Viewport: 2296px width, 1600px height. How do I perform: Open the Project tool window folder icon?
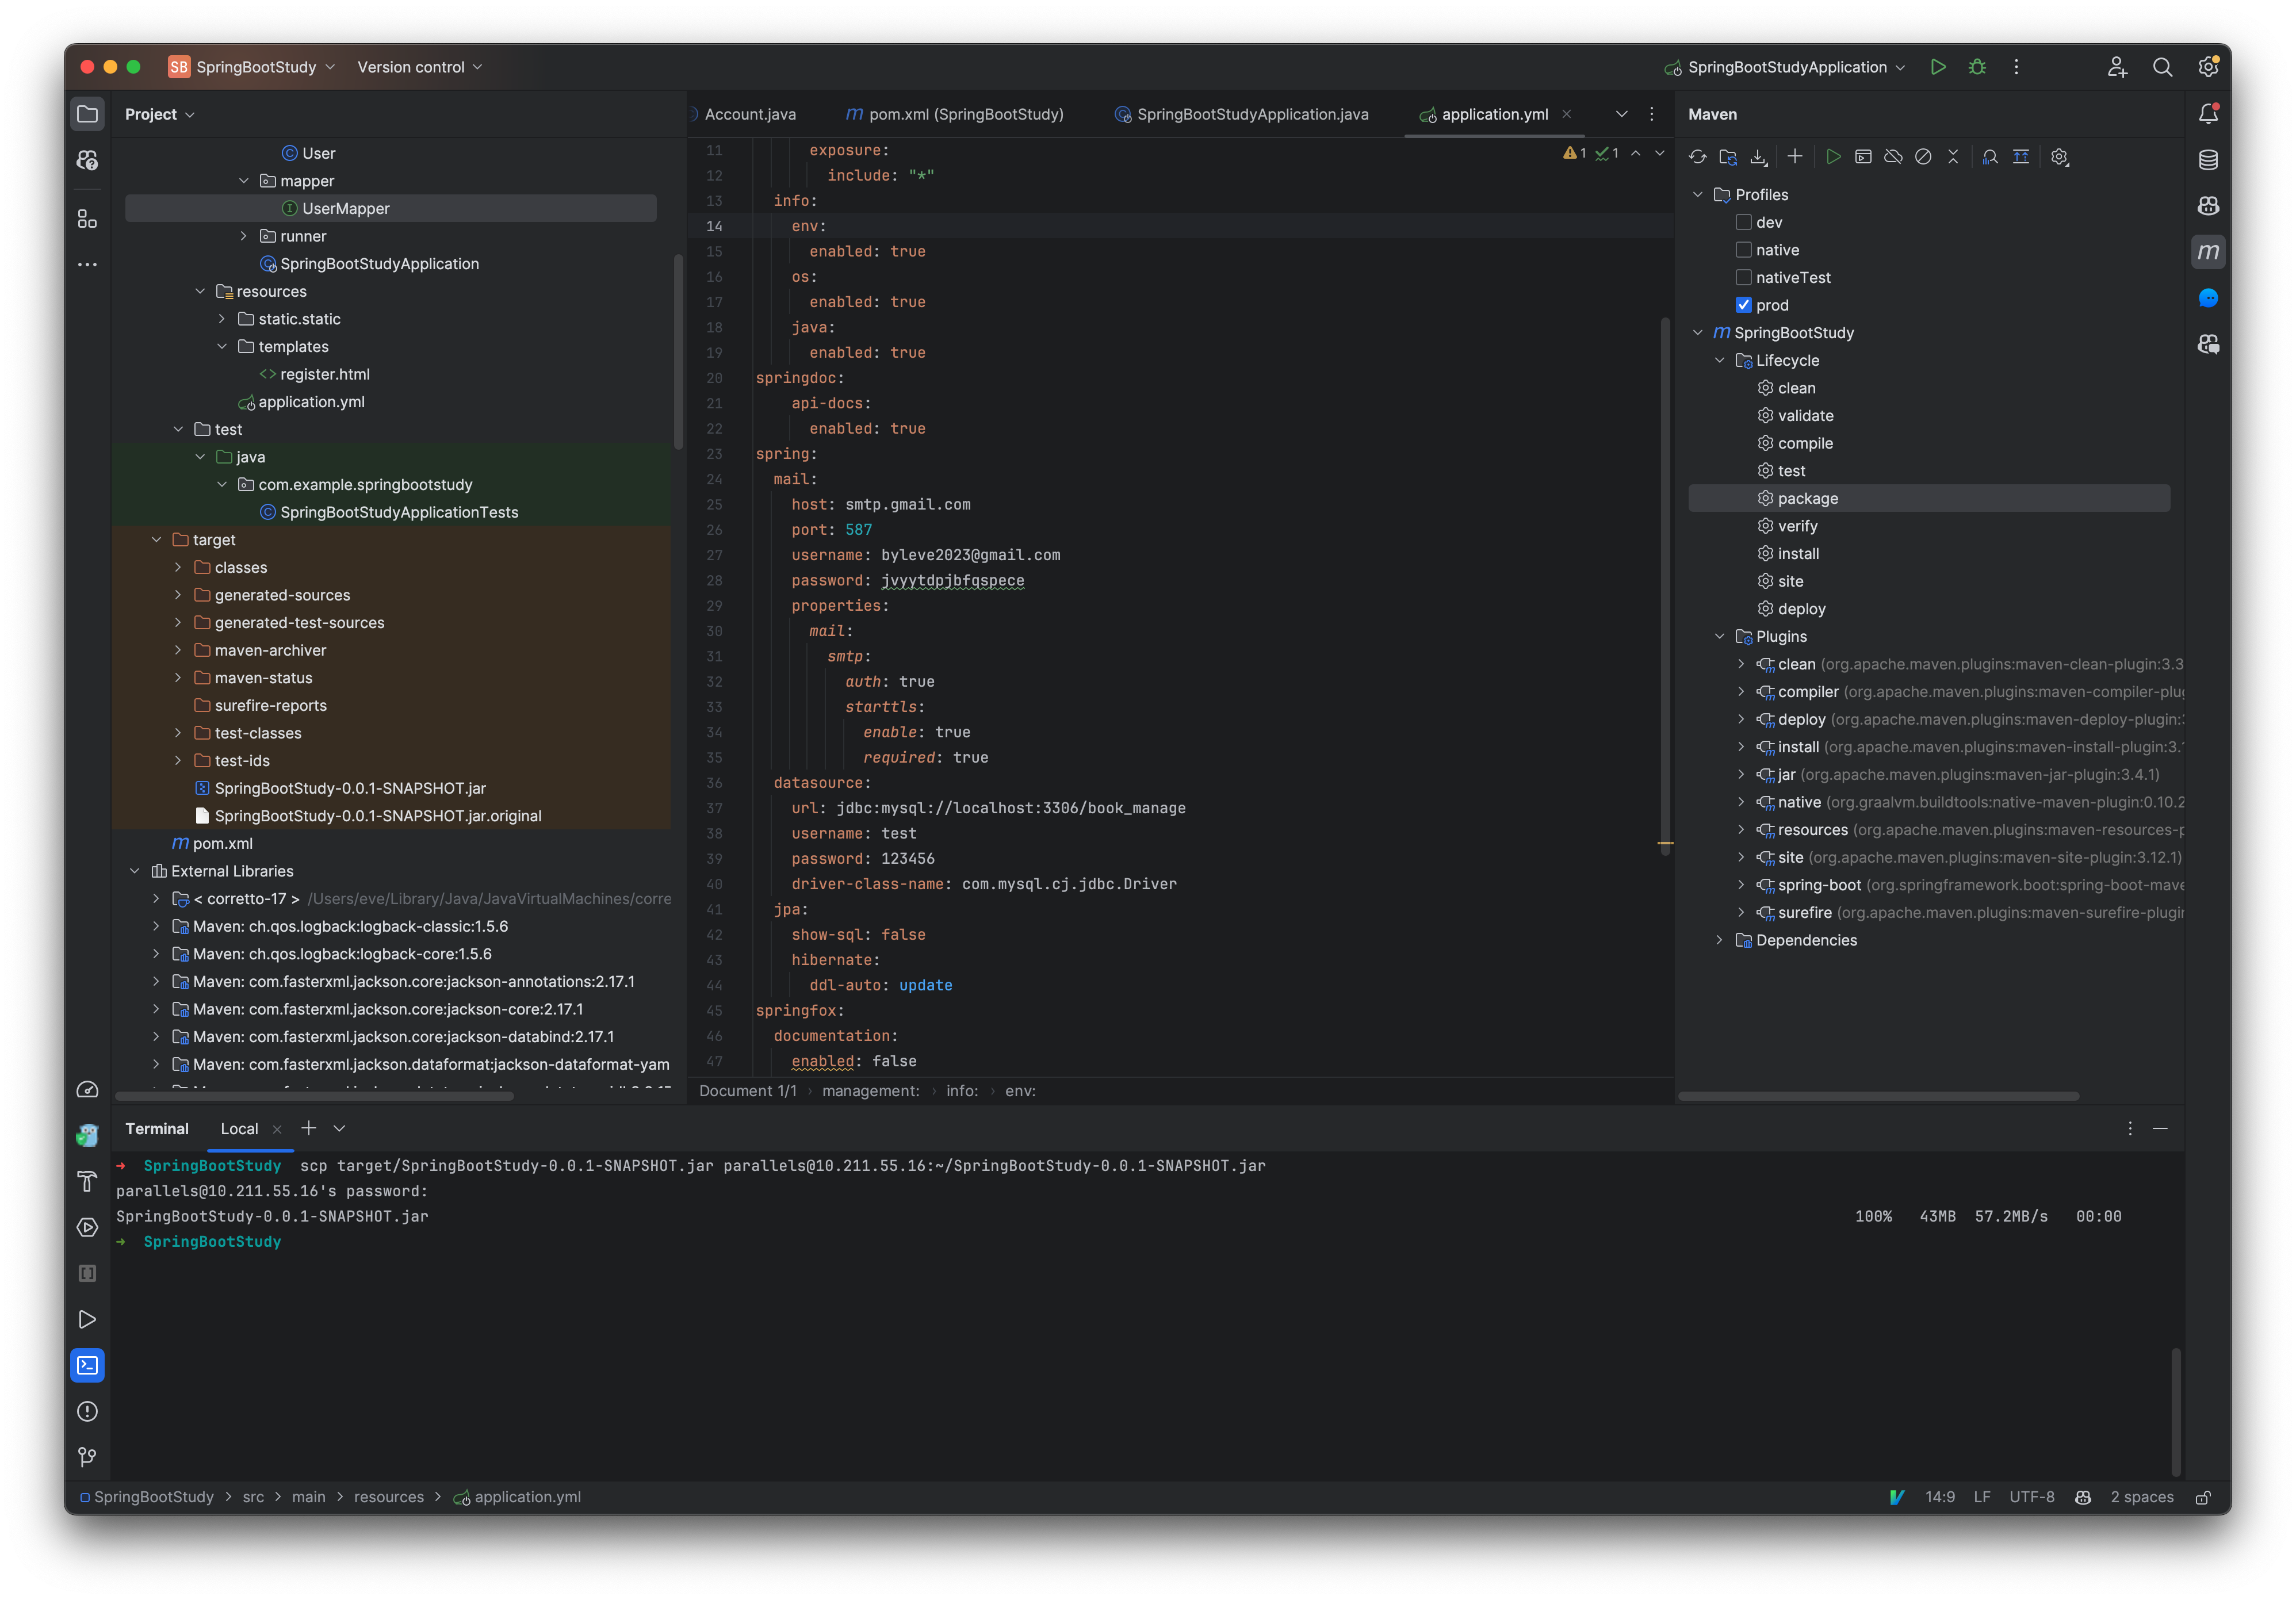tap(87, 114)
